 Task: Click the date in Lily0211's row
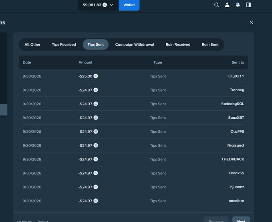(x=32, y=76)
